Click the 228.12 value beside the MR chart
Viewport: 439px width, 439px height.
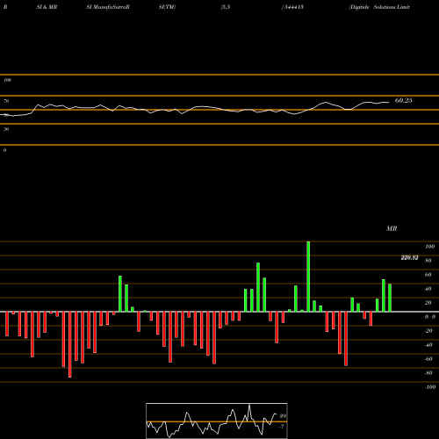tap(409, 257)
